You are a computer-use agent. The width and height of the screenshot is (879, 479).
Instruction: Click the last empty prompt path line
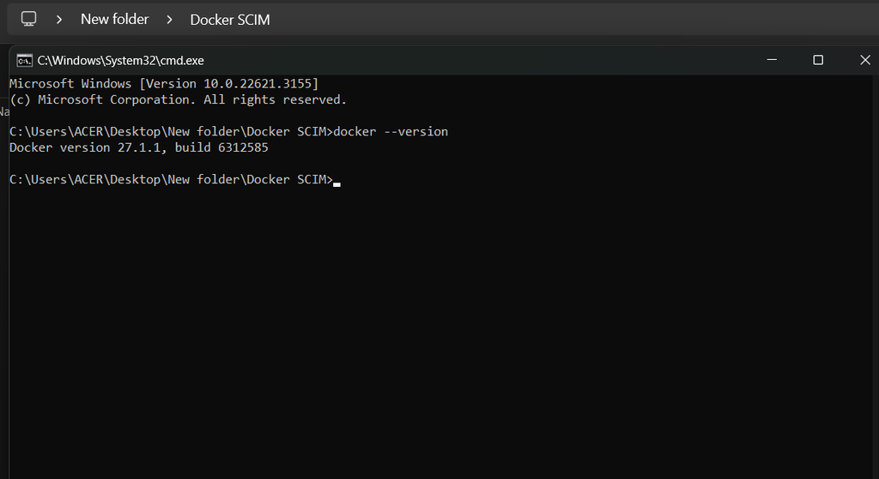(170, 180)
